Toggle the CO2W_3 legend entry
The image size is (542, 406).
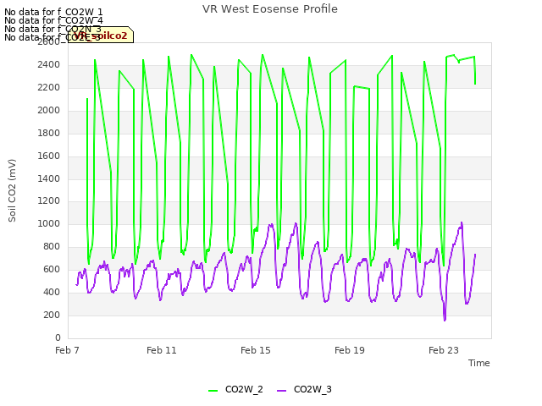coord(304,389)
